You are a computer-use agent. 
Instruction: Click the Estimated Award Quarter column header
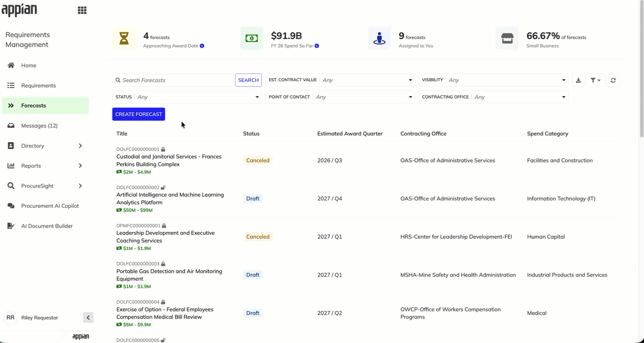click(x=350, y=134)
